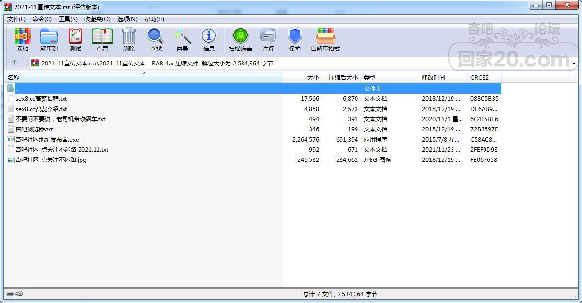
Task: Click the 2020/11/1 modified date cell
Action: pos(442,119)
